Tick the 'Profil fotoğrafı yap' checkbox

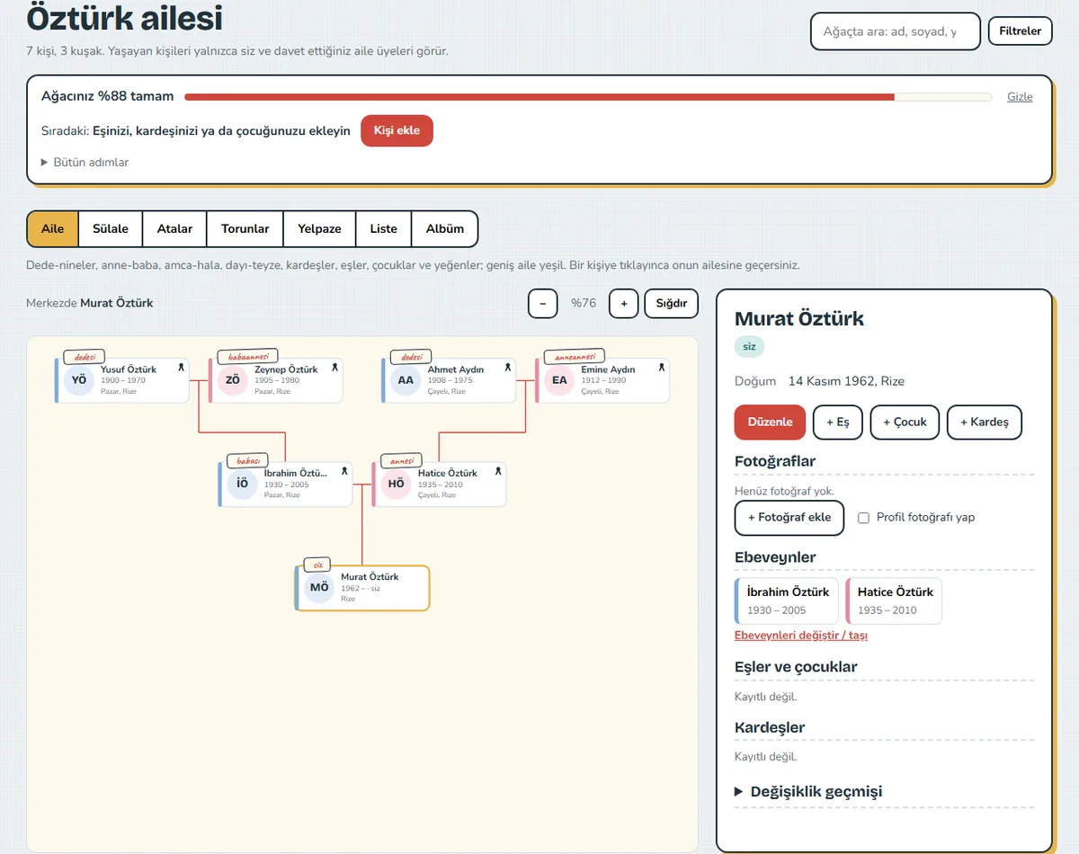click(x=863, y=518)
